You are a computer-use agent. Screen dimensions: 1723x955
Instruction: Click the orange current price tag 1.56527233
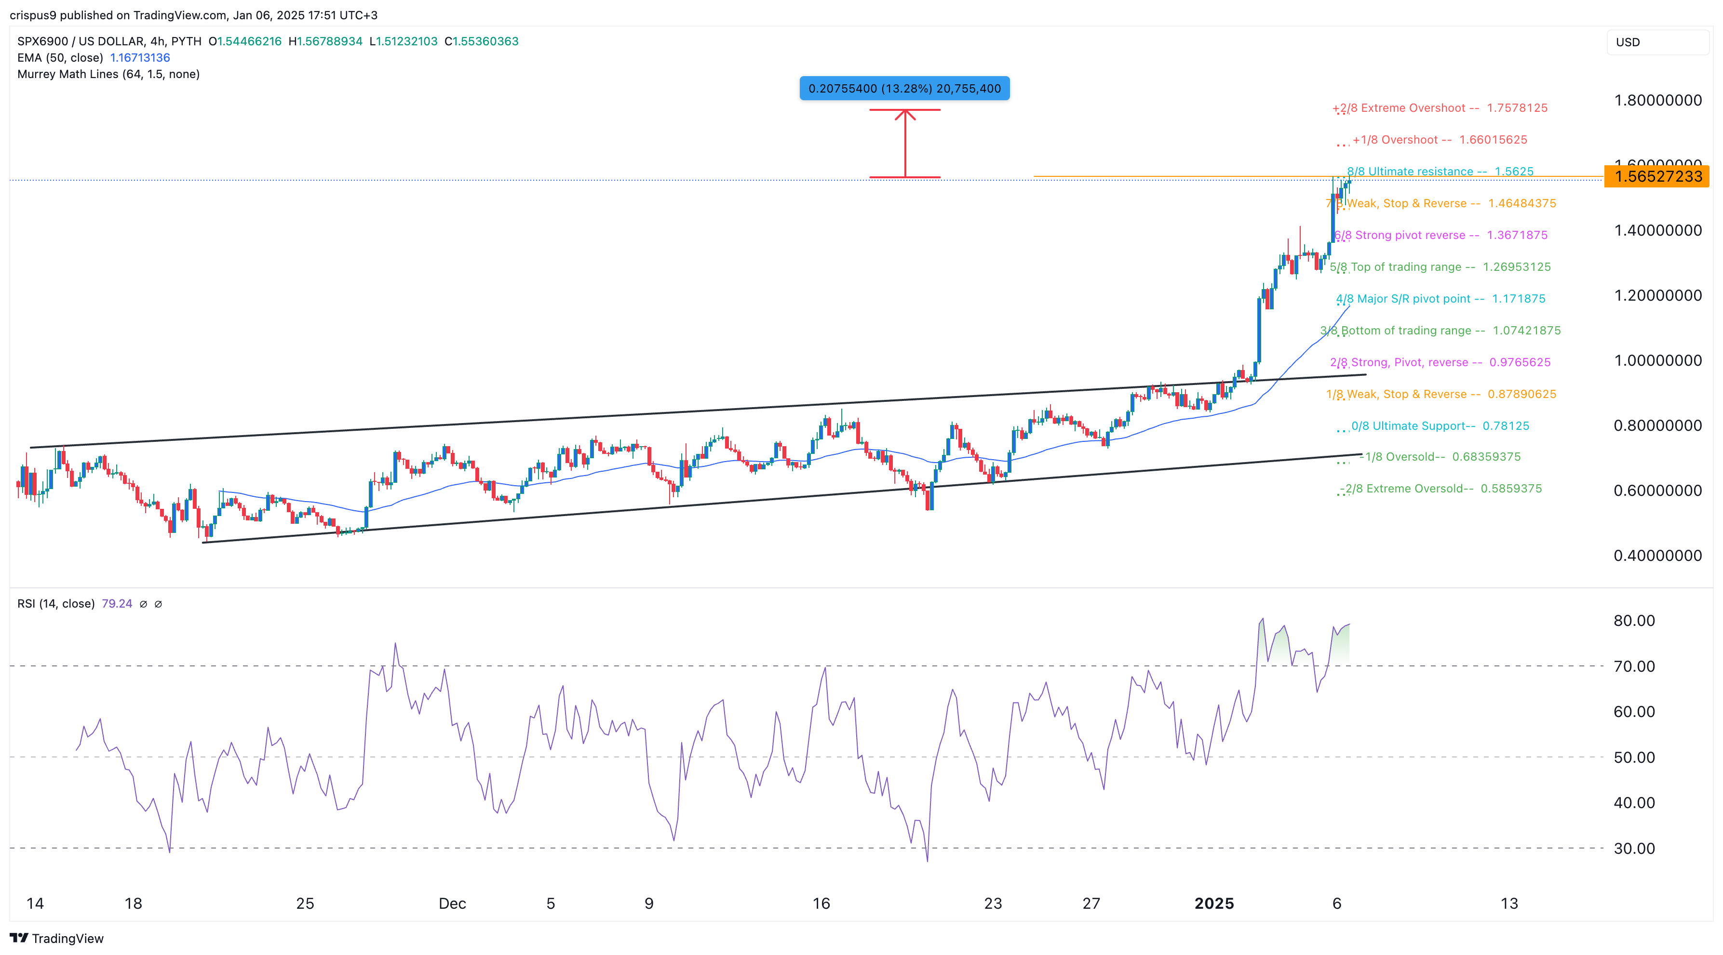[x=1657, y=176]
